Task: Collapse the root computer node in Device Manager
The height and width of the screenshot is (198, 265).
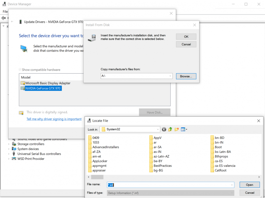Action: tap(3, 26)
